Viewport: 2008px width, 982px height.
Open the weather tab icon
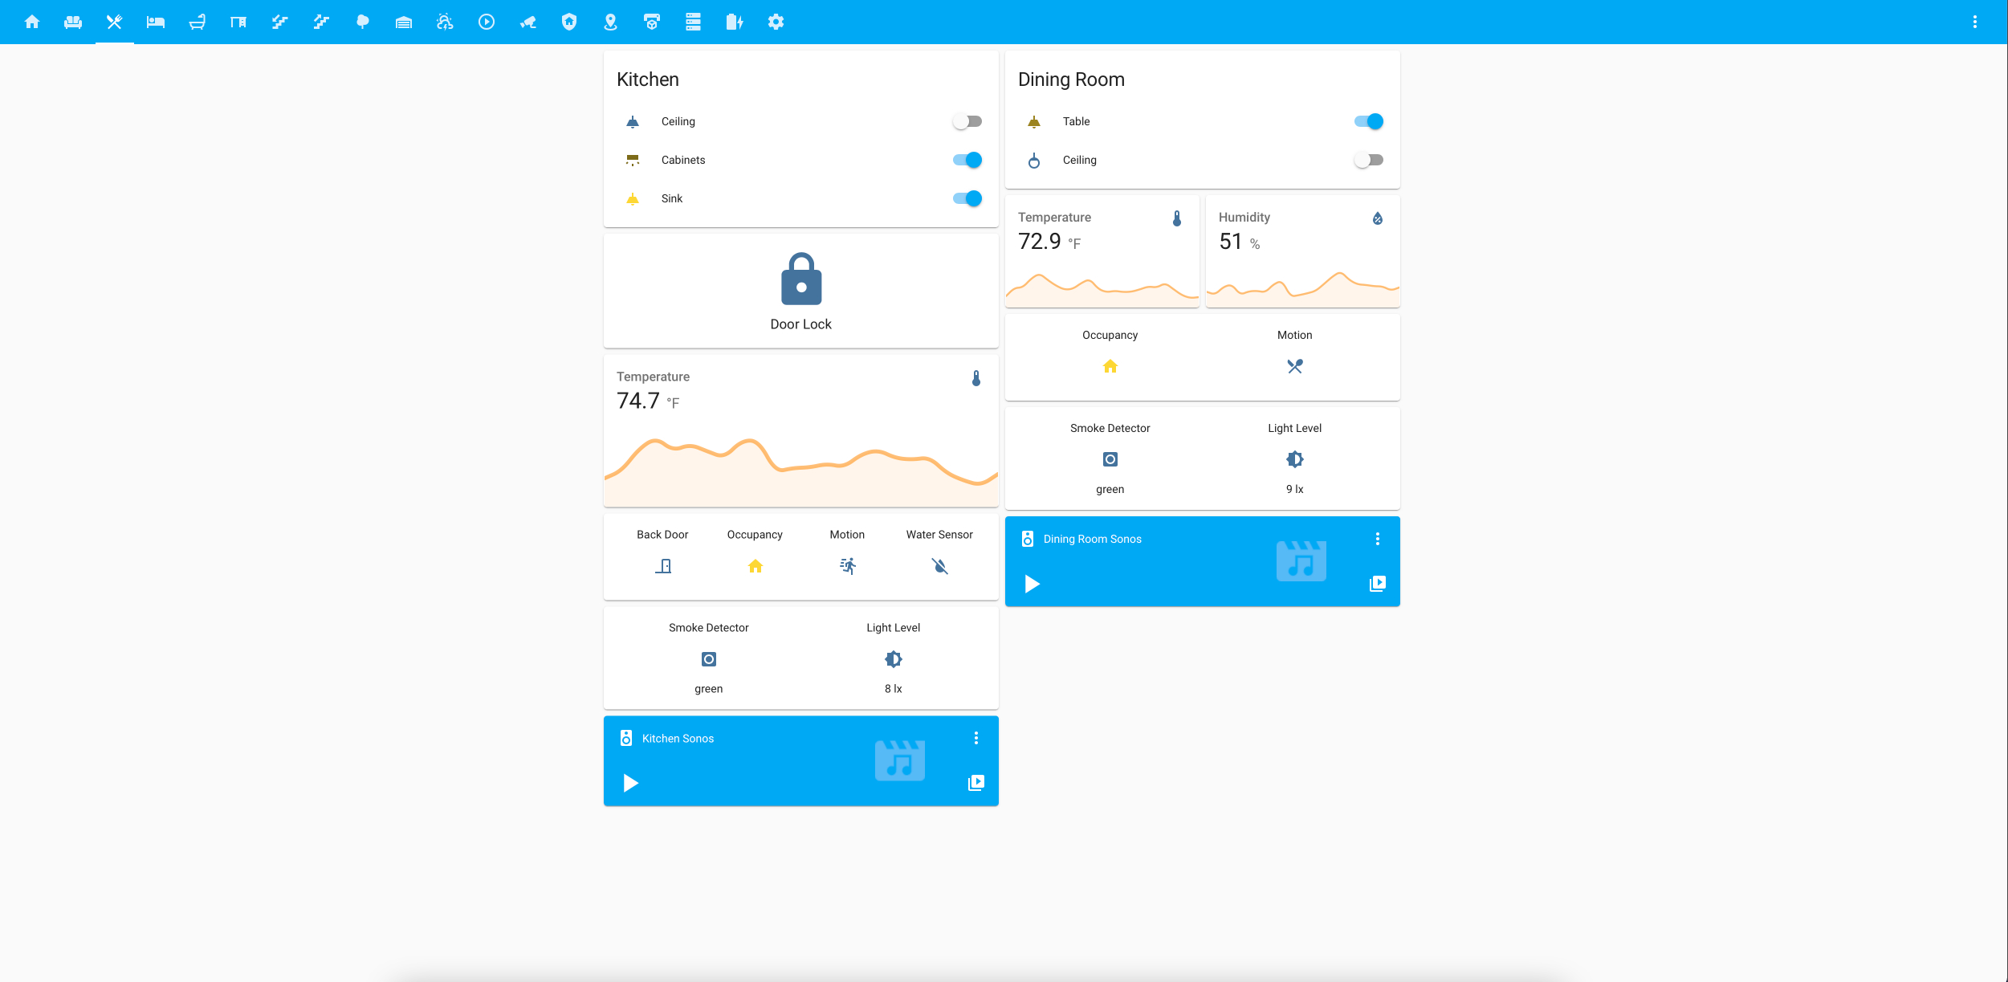pos(445,22)
